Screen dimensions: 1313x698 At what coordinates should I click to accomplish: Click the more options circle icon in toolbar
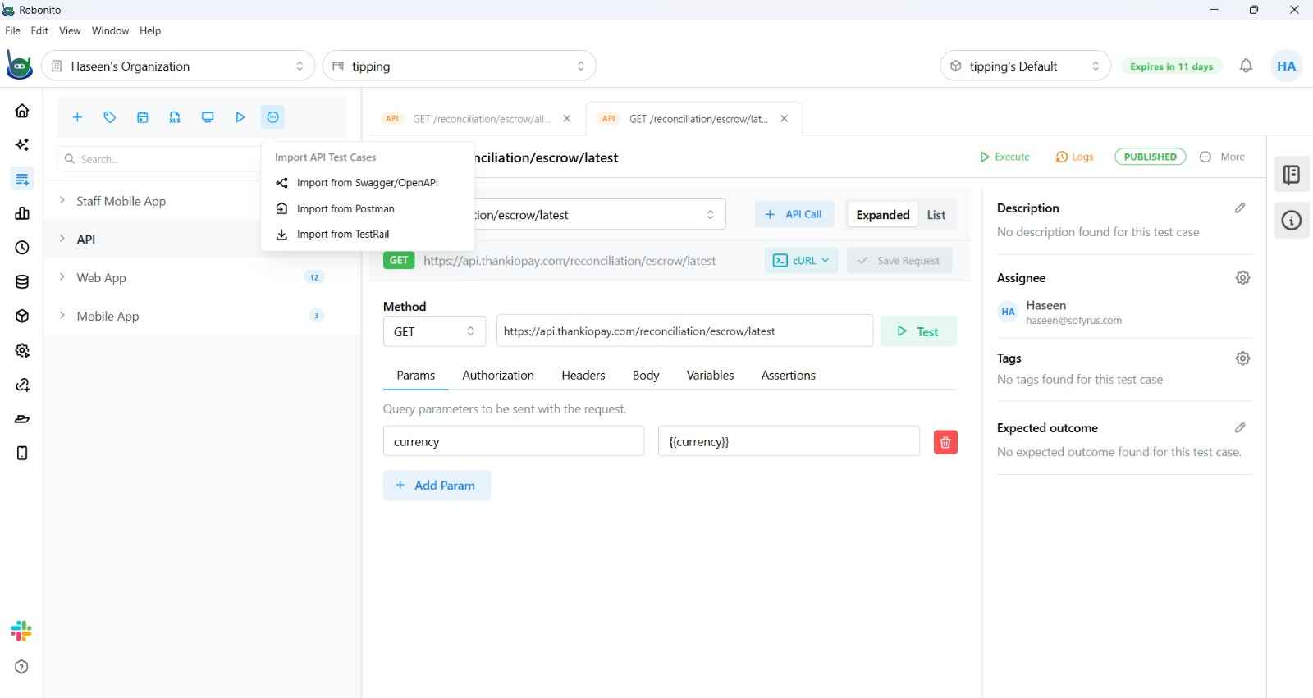tap(272, 117)
